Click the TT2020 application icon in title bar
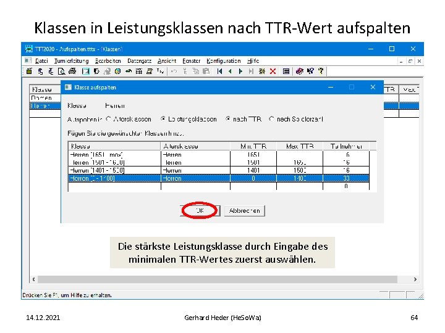Screen dimensions: 445x333 tap(28, 49)
